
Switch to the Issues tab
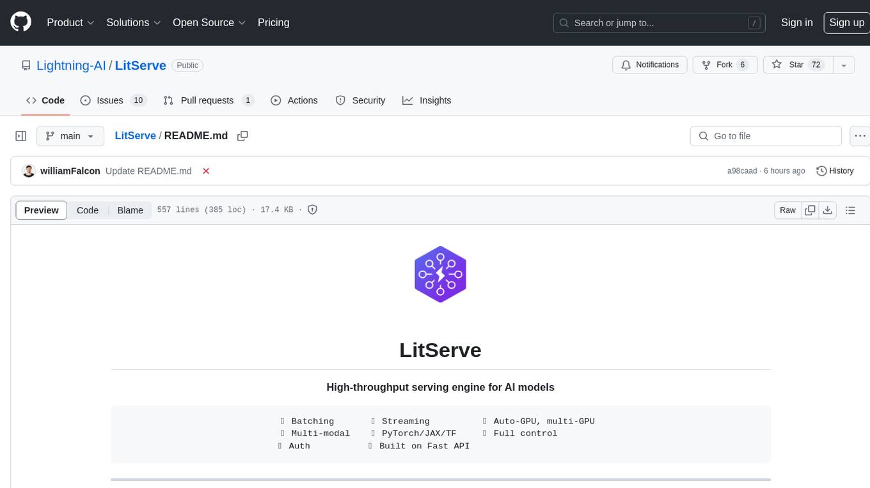coord(113,100)
